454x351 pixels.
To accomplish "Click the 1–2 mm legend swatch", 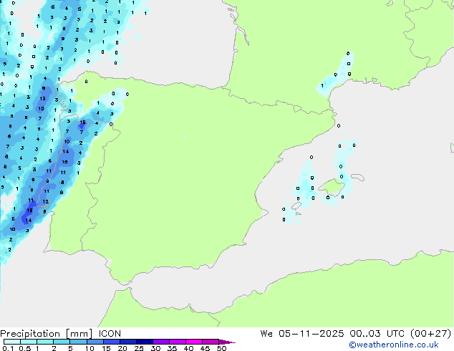I will click(45, 342).
